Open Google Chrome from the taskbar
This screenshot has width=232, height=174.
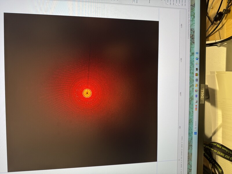(197, 90)
